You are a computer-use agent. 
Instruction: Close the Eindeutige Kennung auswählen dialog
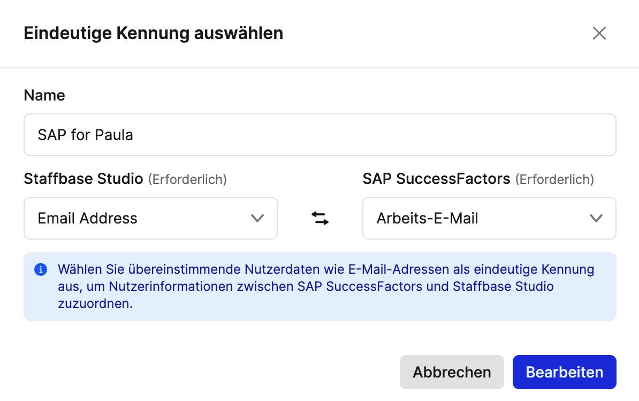click(x=599, y=33)
